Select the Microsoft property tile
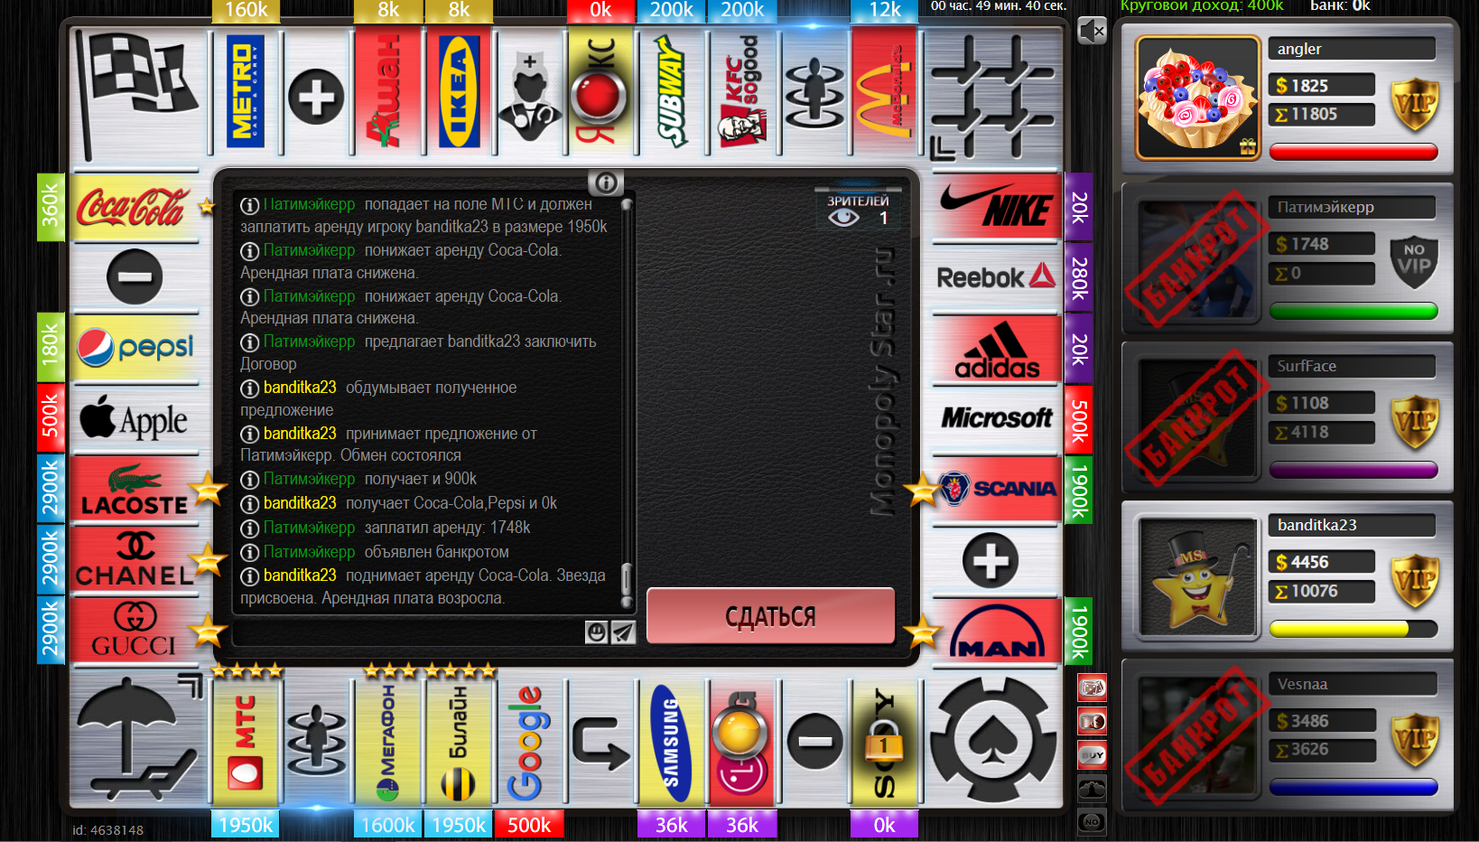This screenshot has height=842, width=1479. 996,418
